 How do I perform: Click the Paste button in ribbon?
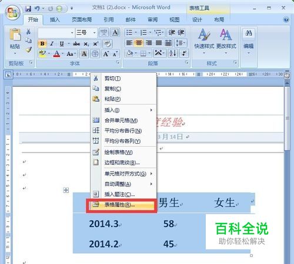coord(15,42)
